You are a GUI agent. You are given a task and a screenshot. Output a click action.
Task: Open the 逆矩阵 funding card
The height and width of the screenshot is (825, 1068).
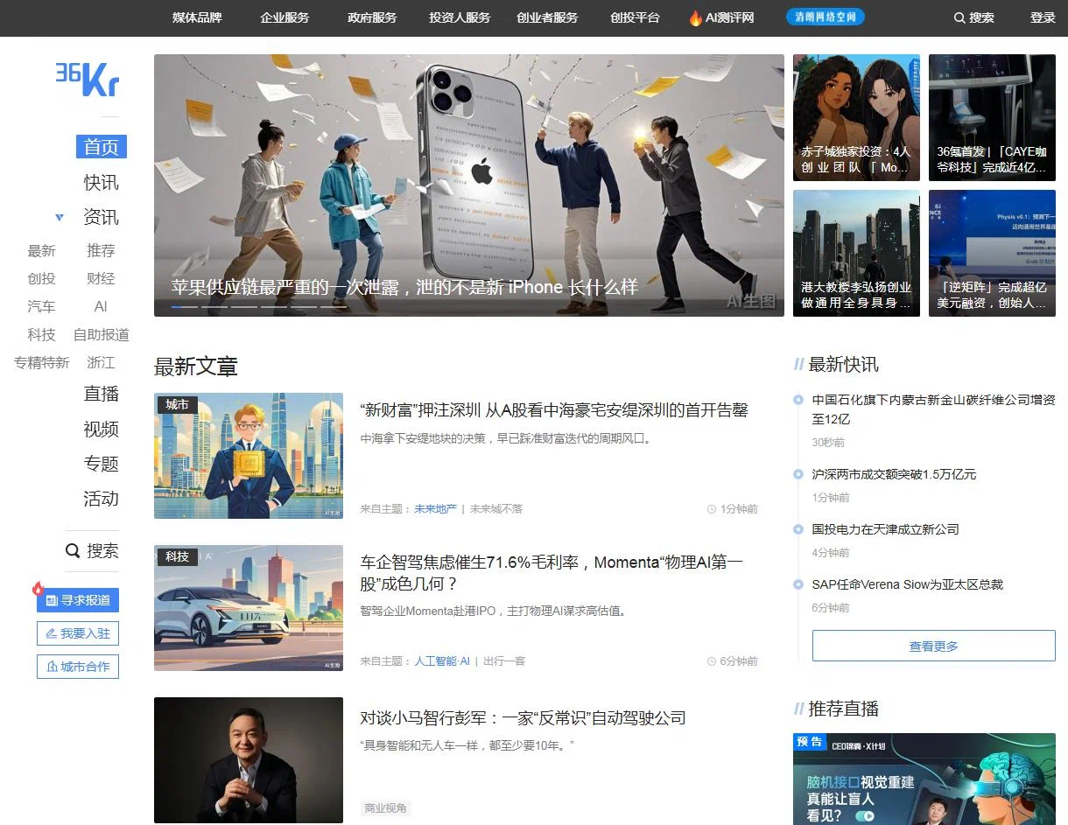(x=992, y=254)
